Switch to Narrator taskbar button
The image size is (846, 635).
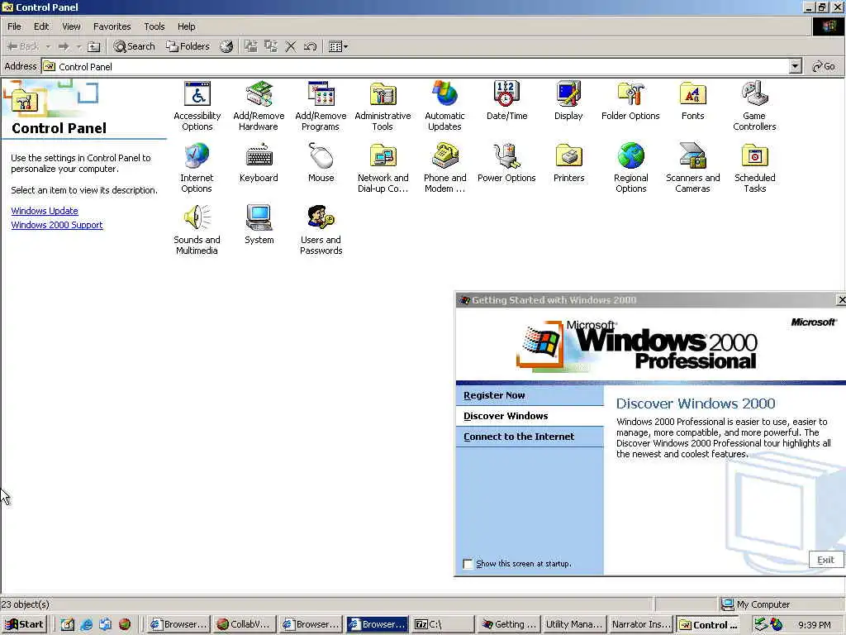click(640, 624)
